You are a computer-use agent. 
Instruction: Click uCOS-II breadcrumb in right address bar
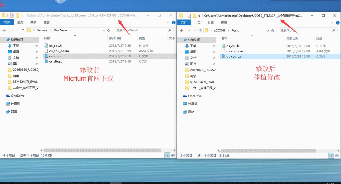219,30
